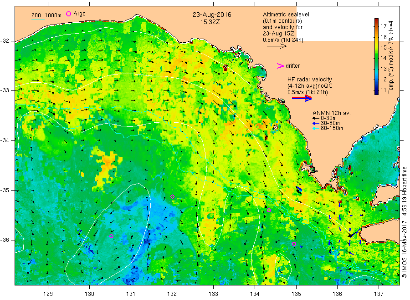This screenshot has height=300, width=410.
Task: Click the longitude axis label 129
Action: pos(48,294)
